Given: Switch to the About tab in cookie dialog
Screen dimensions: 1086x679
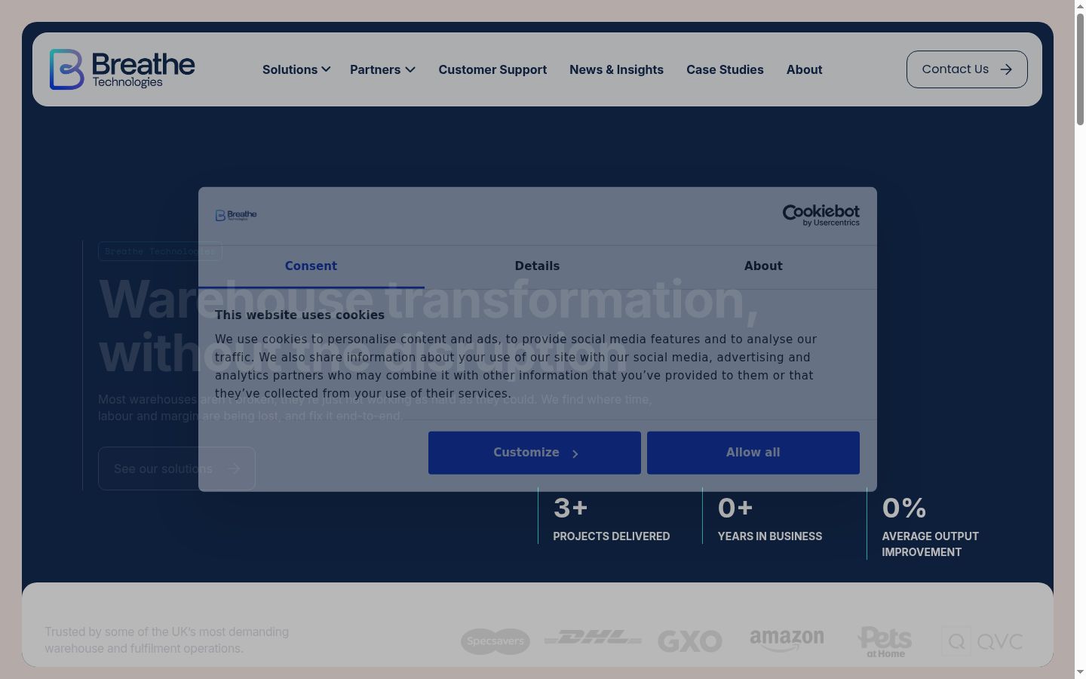Looking at the screenshot, I should click(763, 266).
